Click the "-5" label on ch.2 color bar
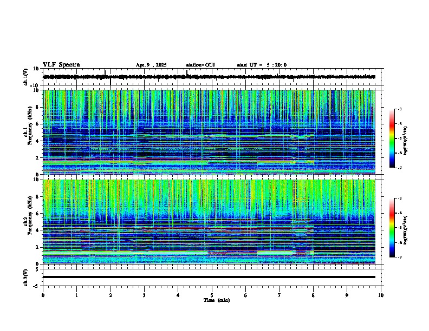Image resolution: width=429 pixels, height=331 pixels. point(400,228)
